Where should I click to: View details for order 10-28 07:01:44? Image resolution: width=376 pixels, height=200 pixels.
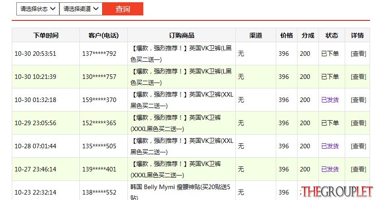click(358, 146)
